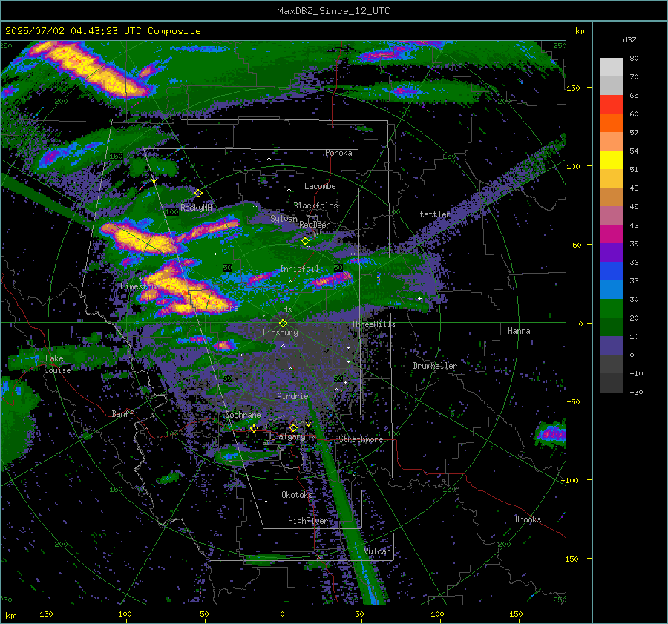Click the Cochrane label
The width and height of the screenshot is (668, 624).
pos(243,415)
